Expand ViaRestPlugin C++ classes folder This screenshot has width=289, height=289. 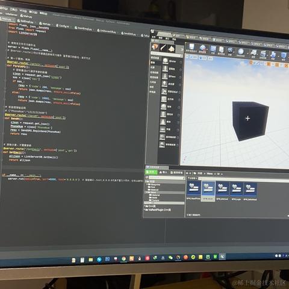pos(144,210)
